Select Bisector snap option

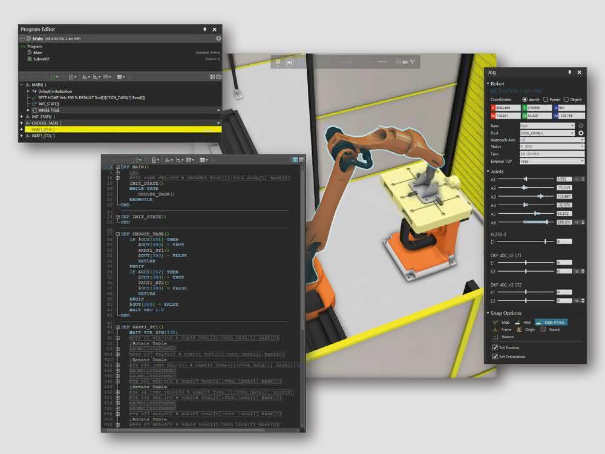pos(503,337)
